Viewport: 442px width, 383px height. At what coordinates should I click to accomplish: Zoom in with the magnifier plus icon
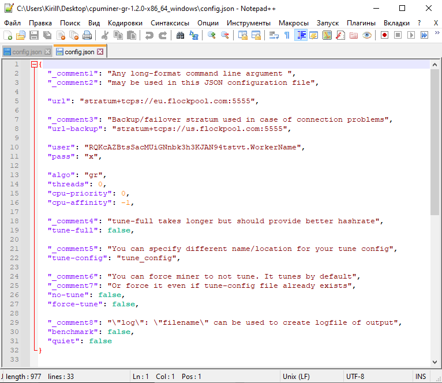coord(211,36)
